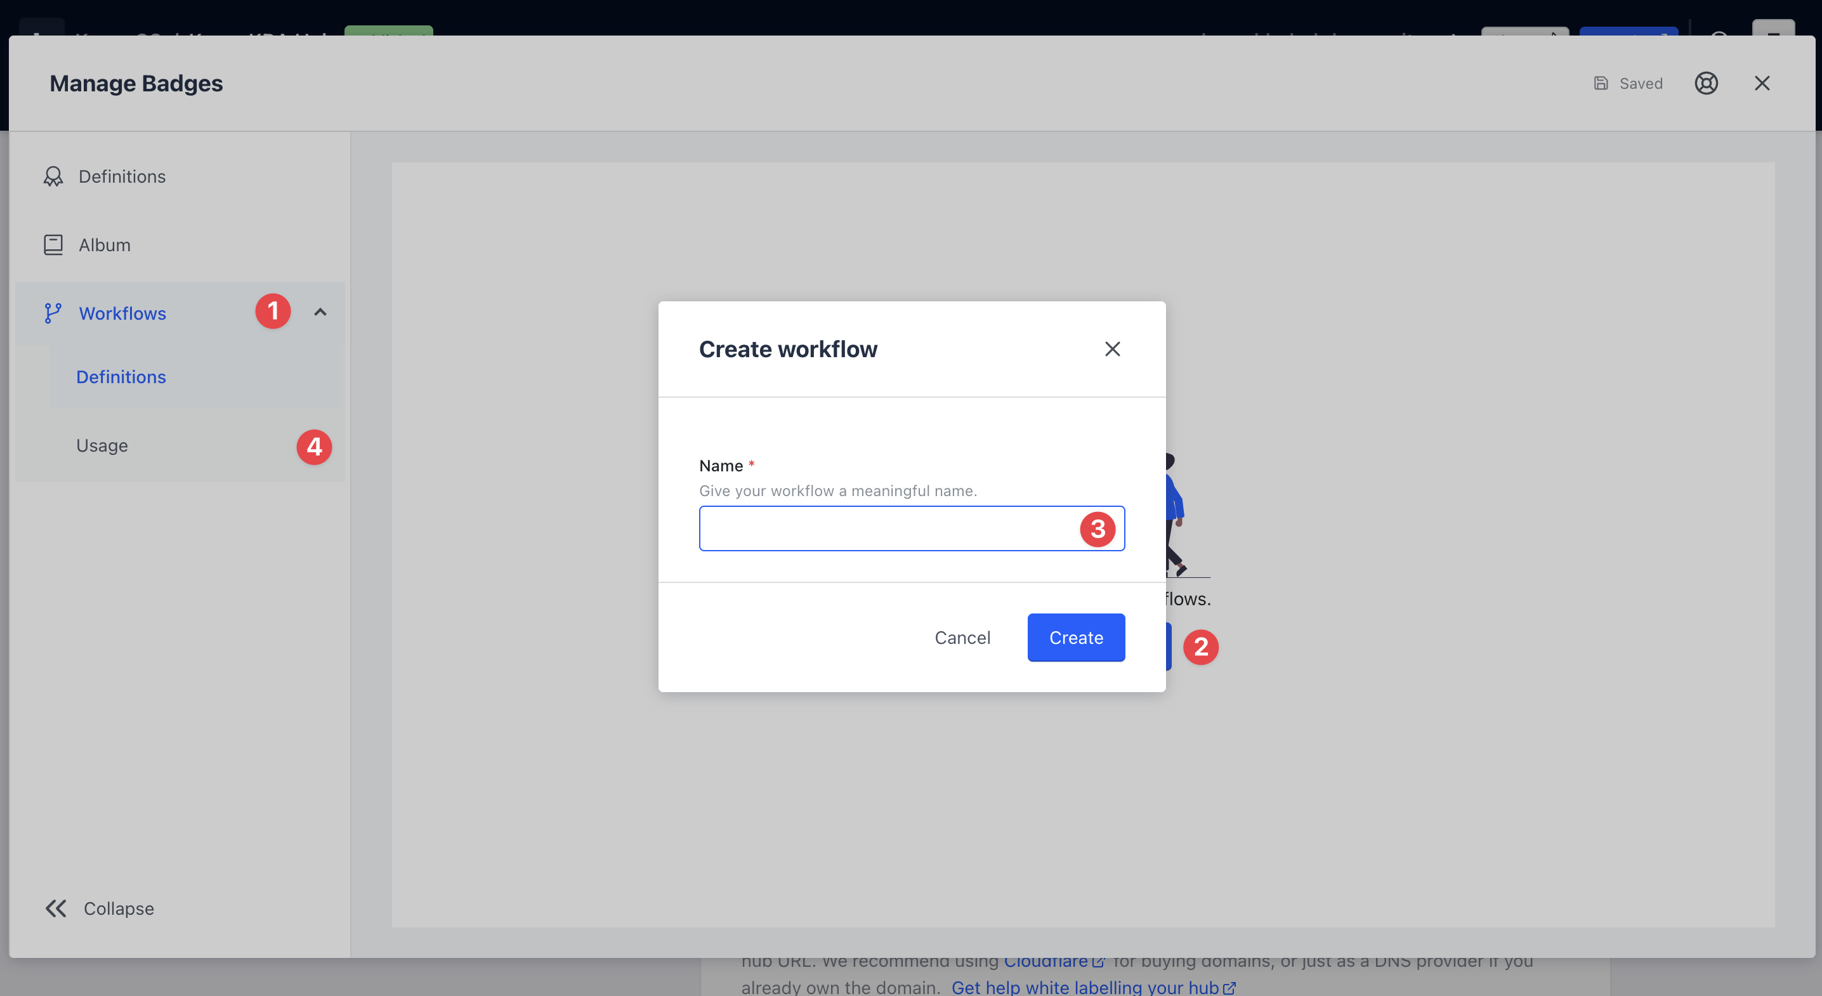Click the red number 4 marker
1822x996 pixels.
coord(314,447)
